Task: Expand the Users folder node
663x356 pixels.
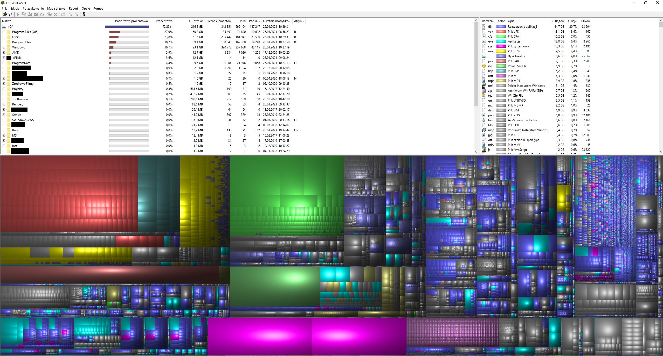Action: pyautogui.click(x=4, y=37)
